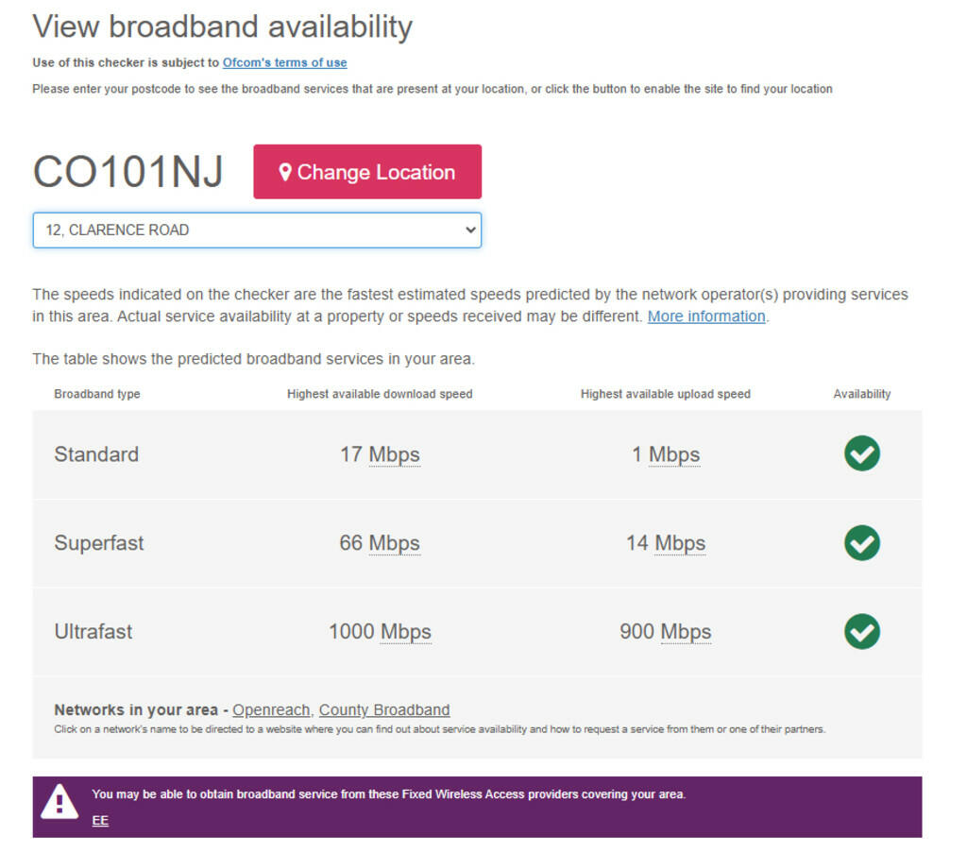The width and height of the screenshot is (967, 853).
Task: Click the CO101NJ postcode heading
Action: pos(128,172)
